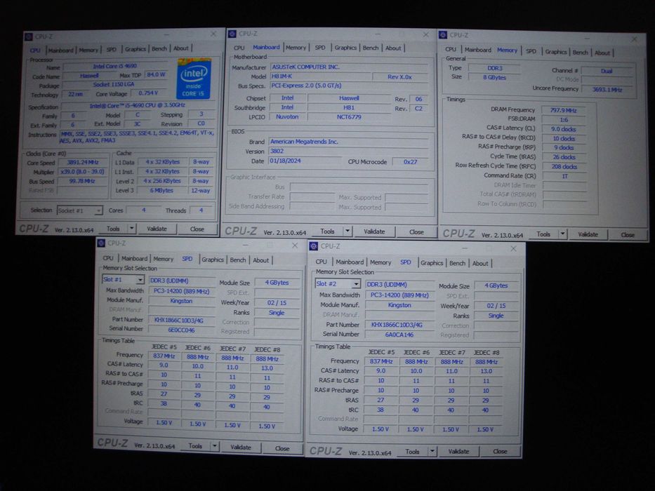Click the CPU-Z icon in the Mainboard window title bar
This screenshot has height=491, width=655.
[232, 34]
